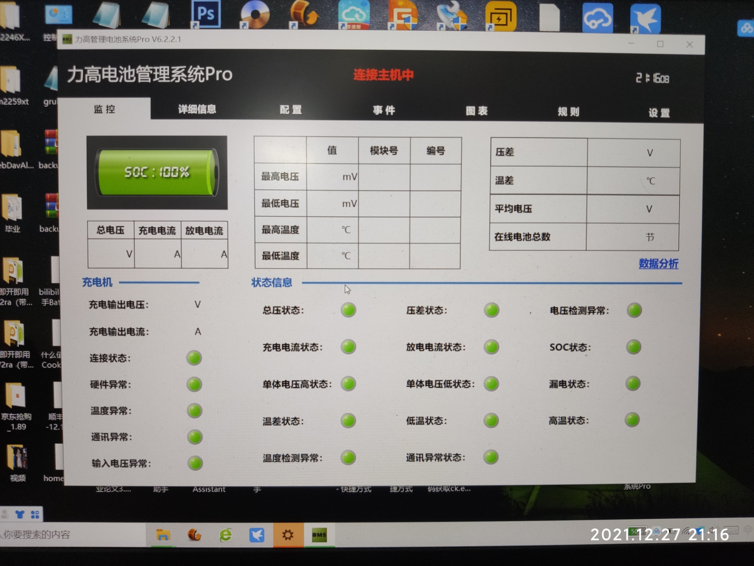The height and width of the screenshot is (566, 754).
Task: Open the 图表 tab
Action: tap(476, 111)
